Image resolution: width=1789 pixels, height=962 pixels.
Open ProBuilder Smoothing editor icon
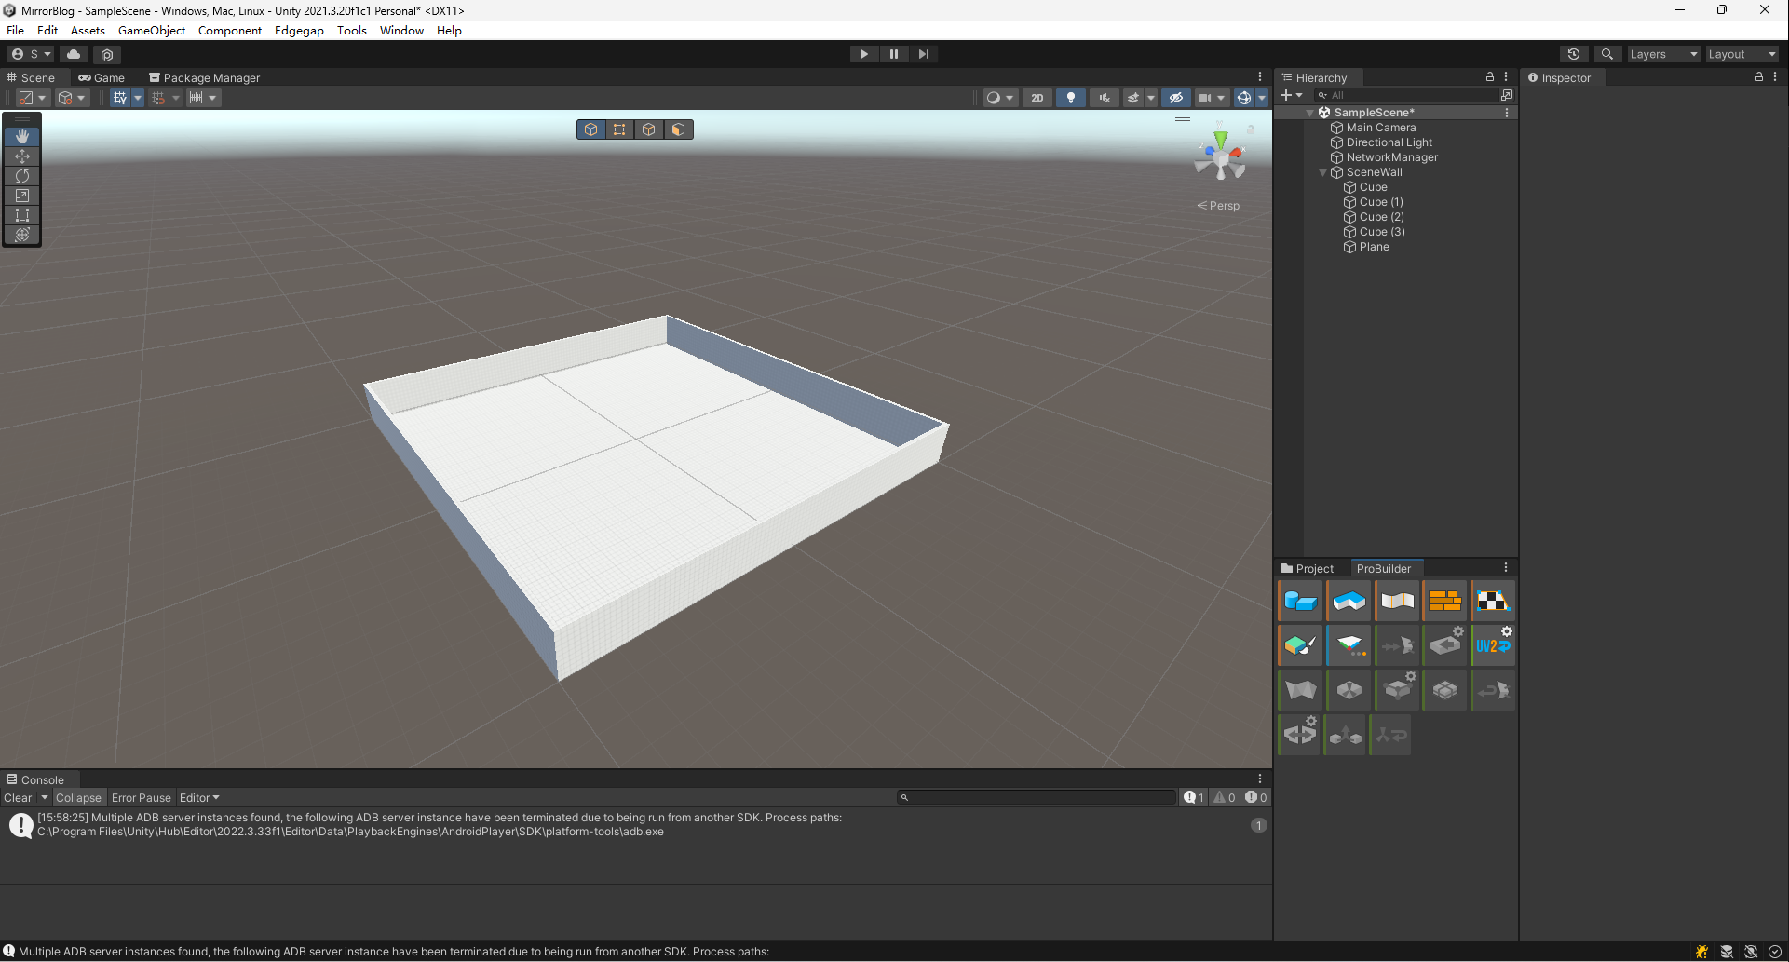pos(1397,601)
